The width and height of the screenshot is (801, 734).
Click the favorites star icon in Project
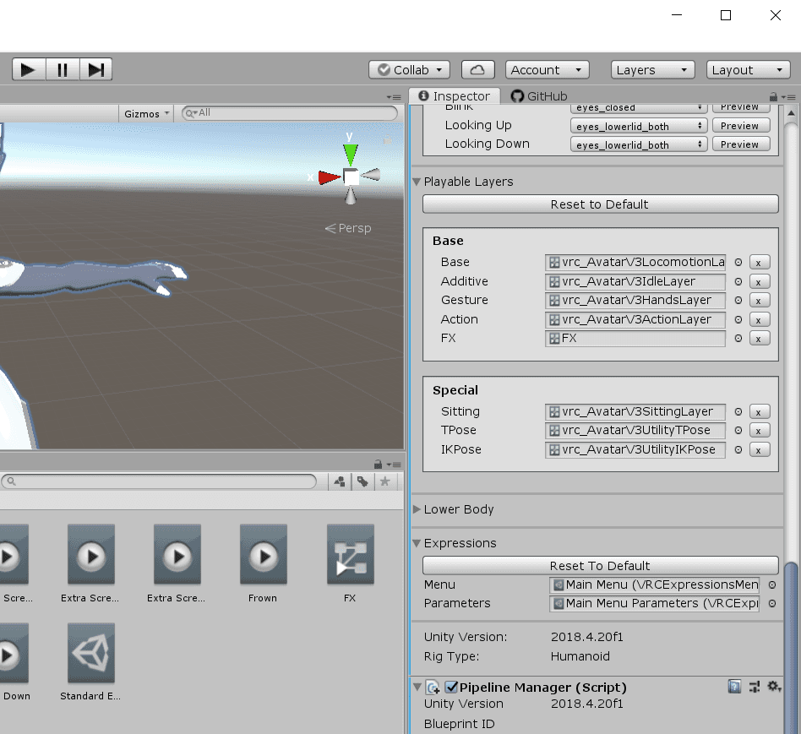pos(385,481)
